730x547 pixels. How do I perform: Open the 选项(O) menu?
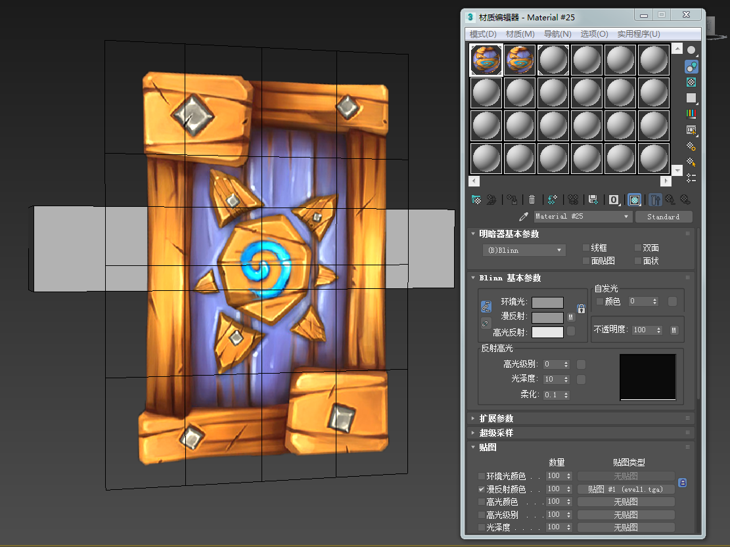coord(594,34)
